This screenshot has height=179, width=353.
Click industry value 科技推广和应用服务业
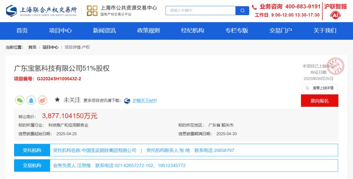68,125
